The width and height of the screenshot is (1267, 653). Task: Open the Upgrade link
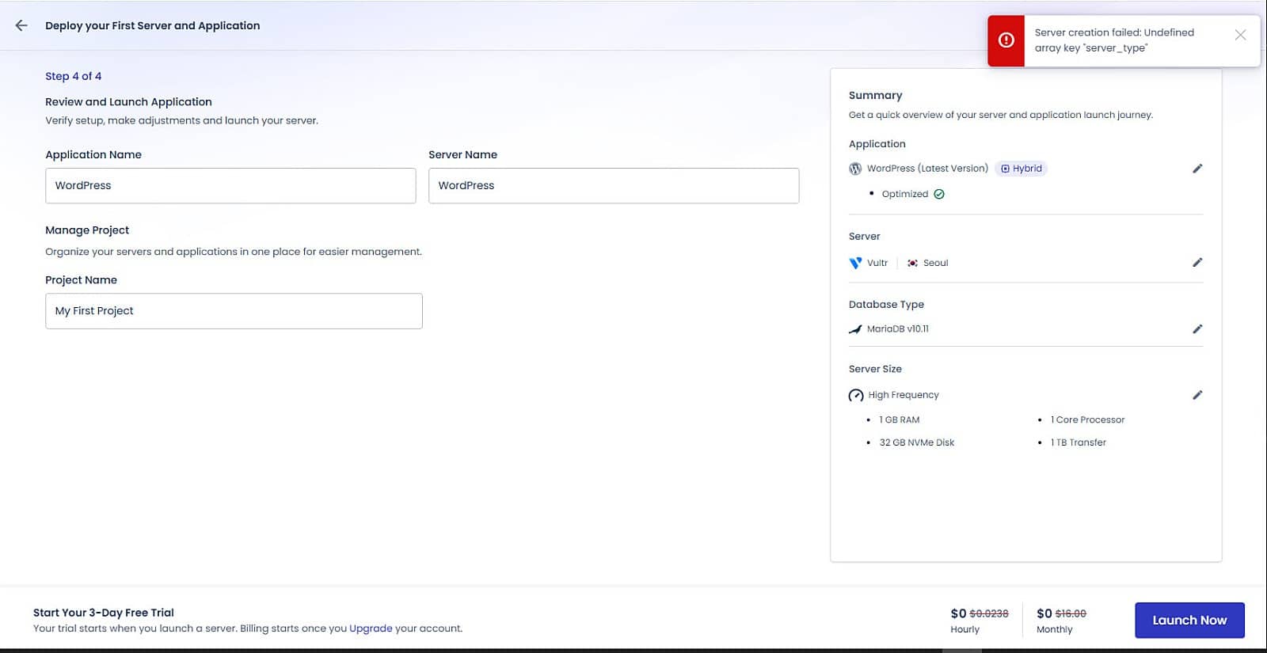click(371, 628)
